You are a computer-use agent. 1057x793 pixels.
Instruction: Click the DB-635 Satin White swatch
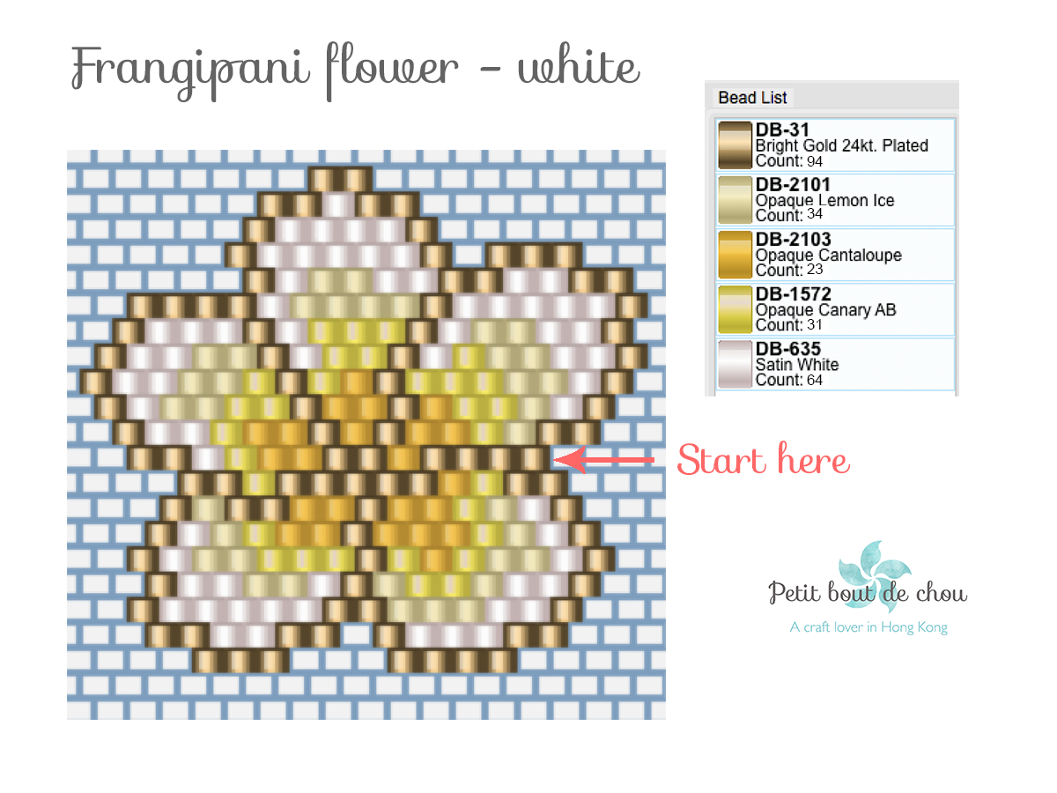(735, 364)
